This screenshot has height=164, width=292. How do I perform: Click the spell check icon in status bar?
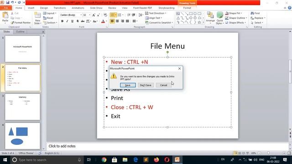point(40,153)
